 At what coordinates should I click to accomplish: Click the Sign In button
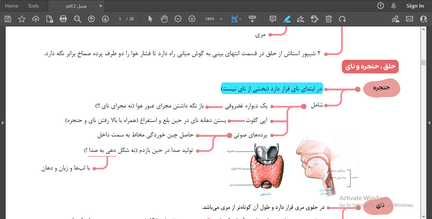click(415, 6)
